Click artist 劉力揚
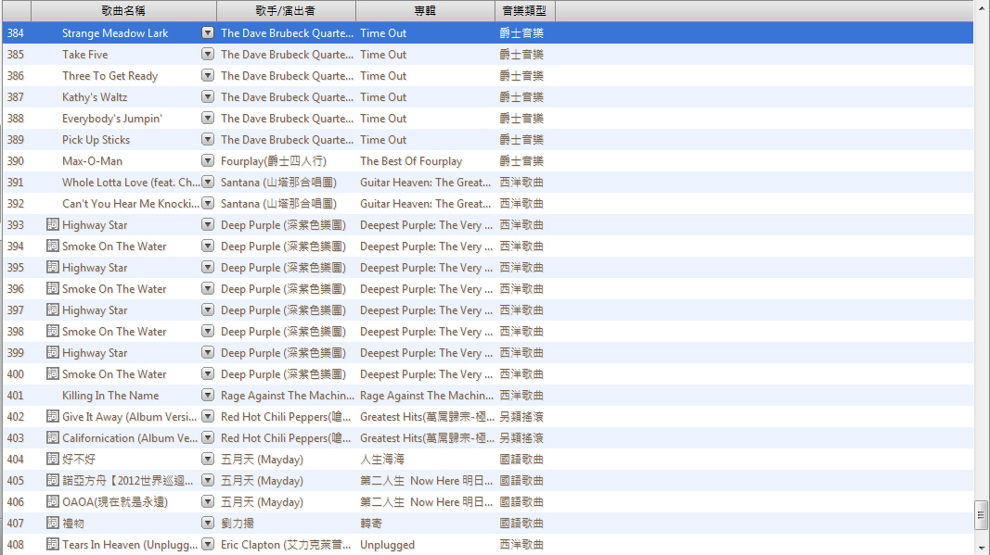The image size is (990, 555). [238, 523]
